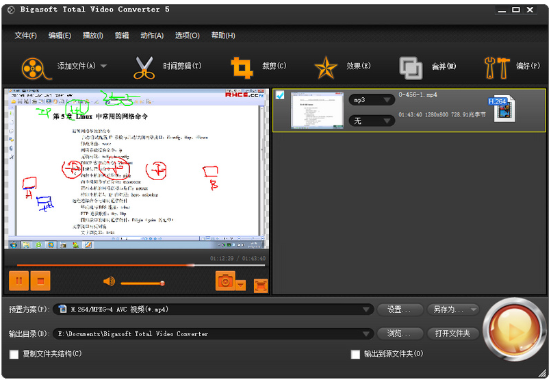This screenshot has width=551, height=380.
Task: Take a snapshot with camera icon
Action: pos(225,281)
